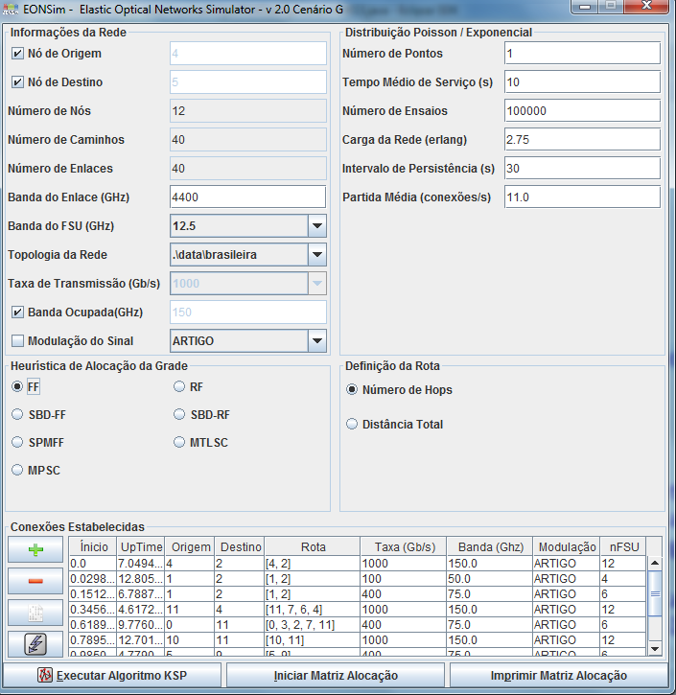Open the Taxa de Transmissão dropdown
The width and height of the screenshot is (676, 695).
[317, 284]
